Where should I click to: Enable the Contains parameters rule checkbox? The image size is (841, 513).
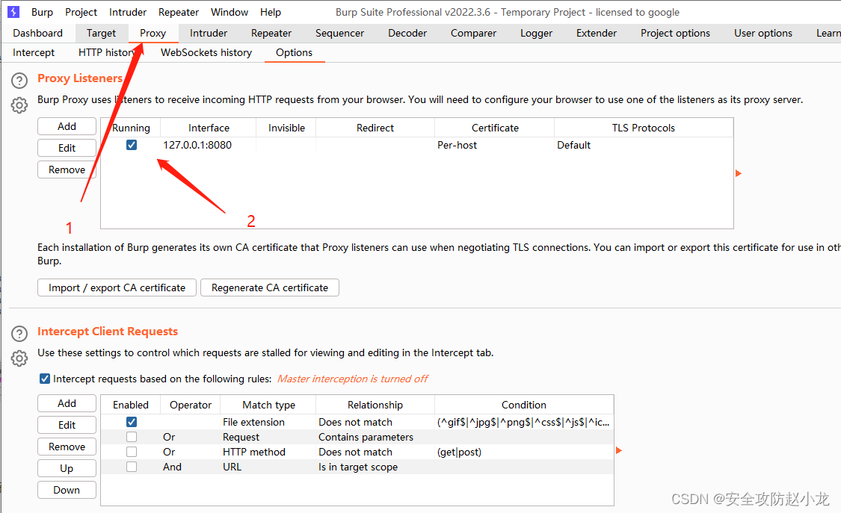[x=132, y=437]
